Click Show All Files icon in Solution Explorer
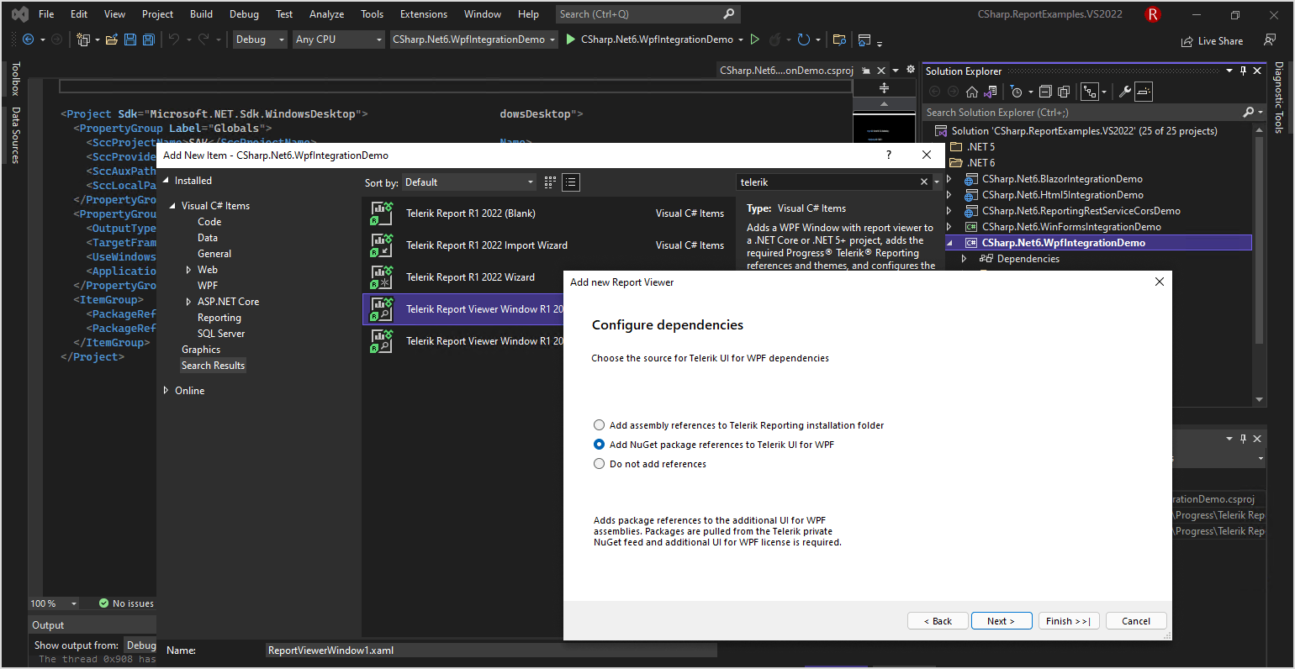1295x669 pixels. [x=1064, y=92]
